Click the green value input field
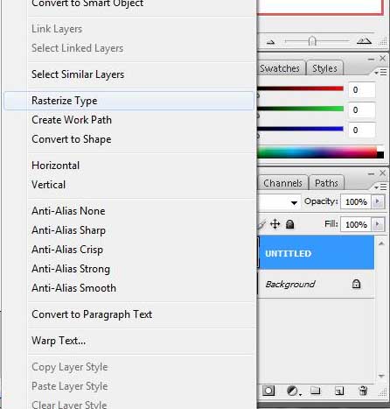This screenshot has width=390, height=409. (362, 110)
